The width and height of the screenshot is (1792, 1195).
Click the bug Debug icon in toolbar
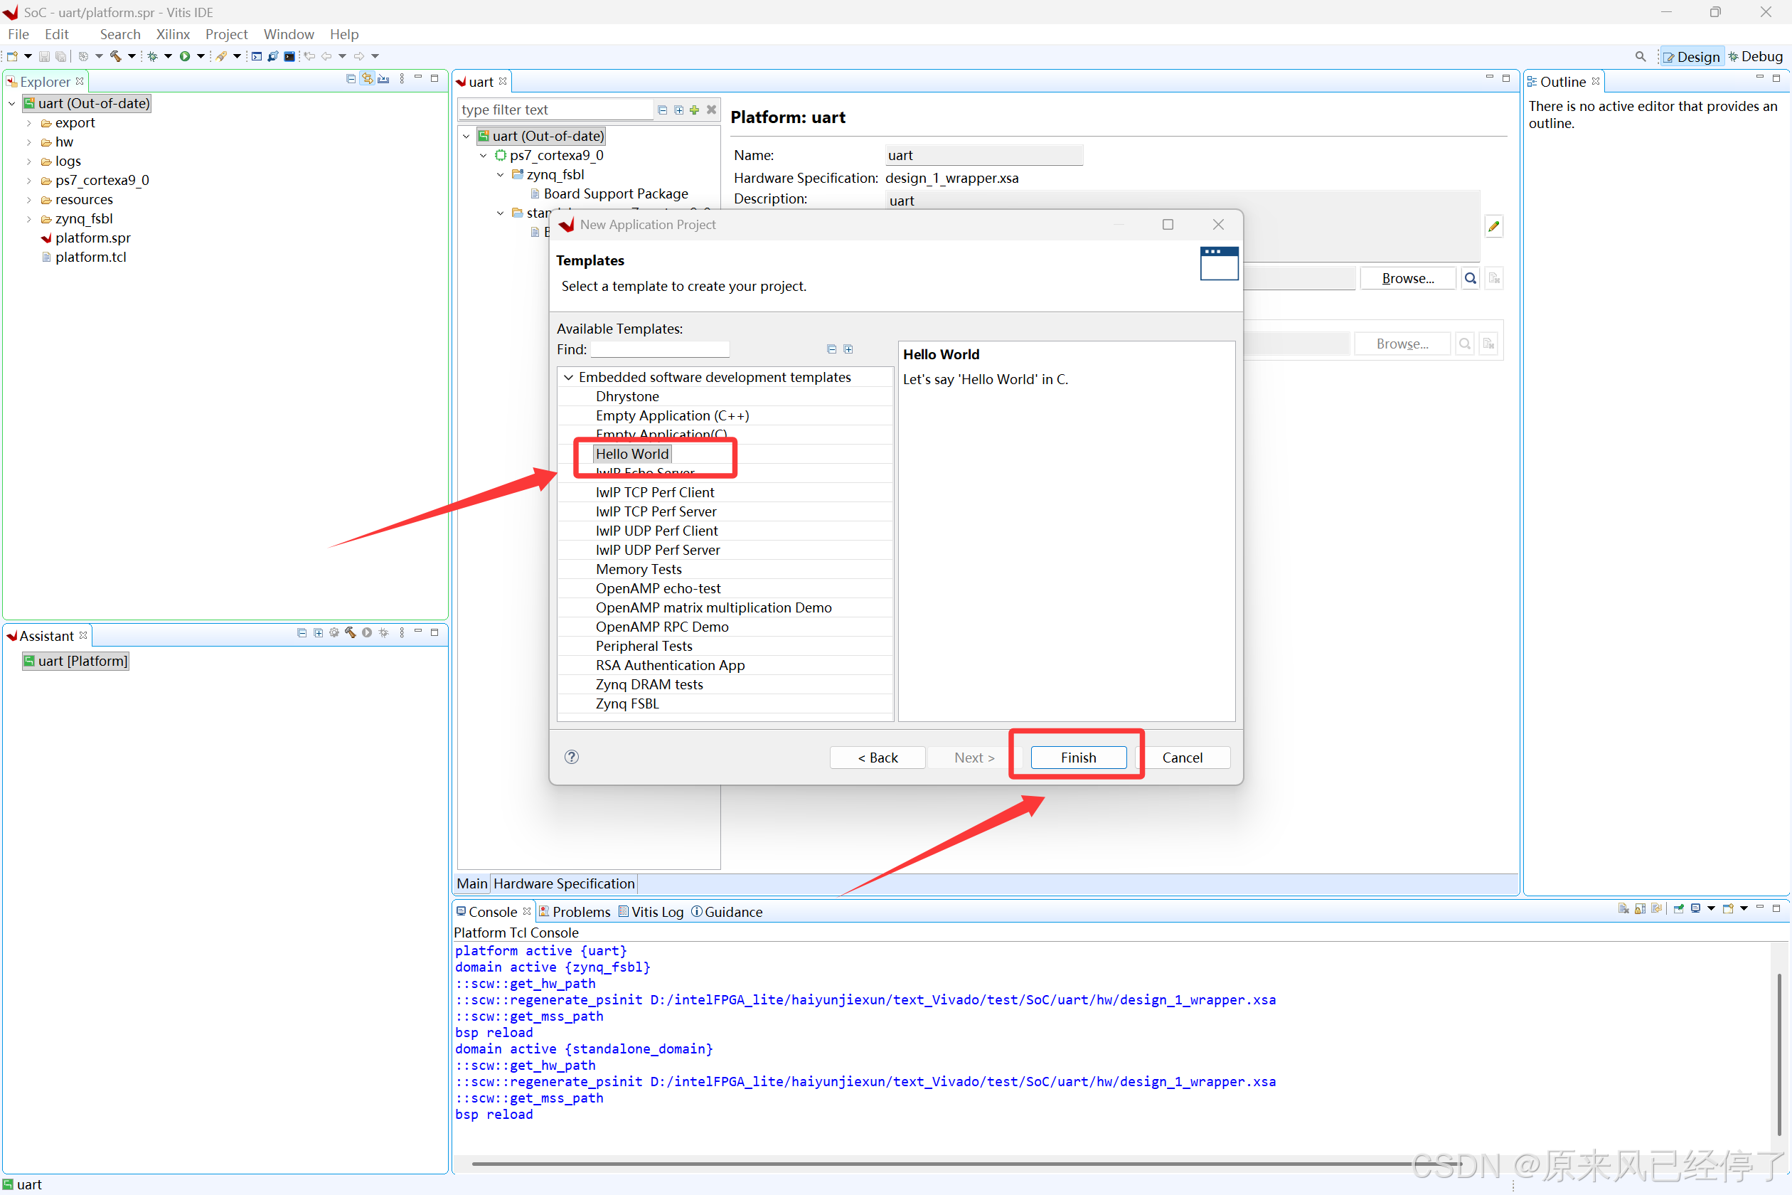[152, 56]
